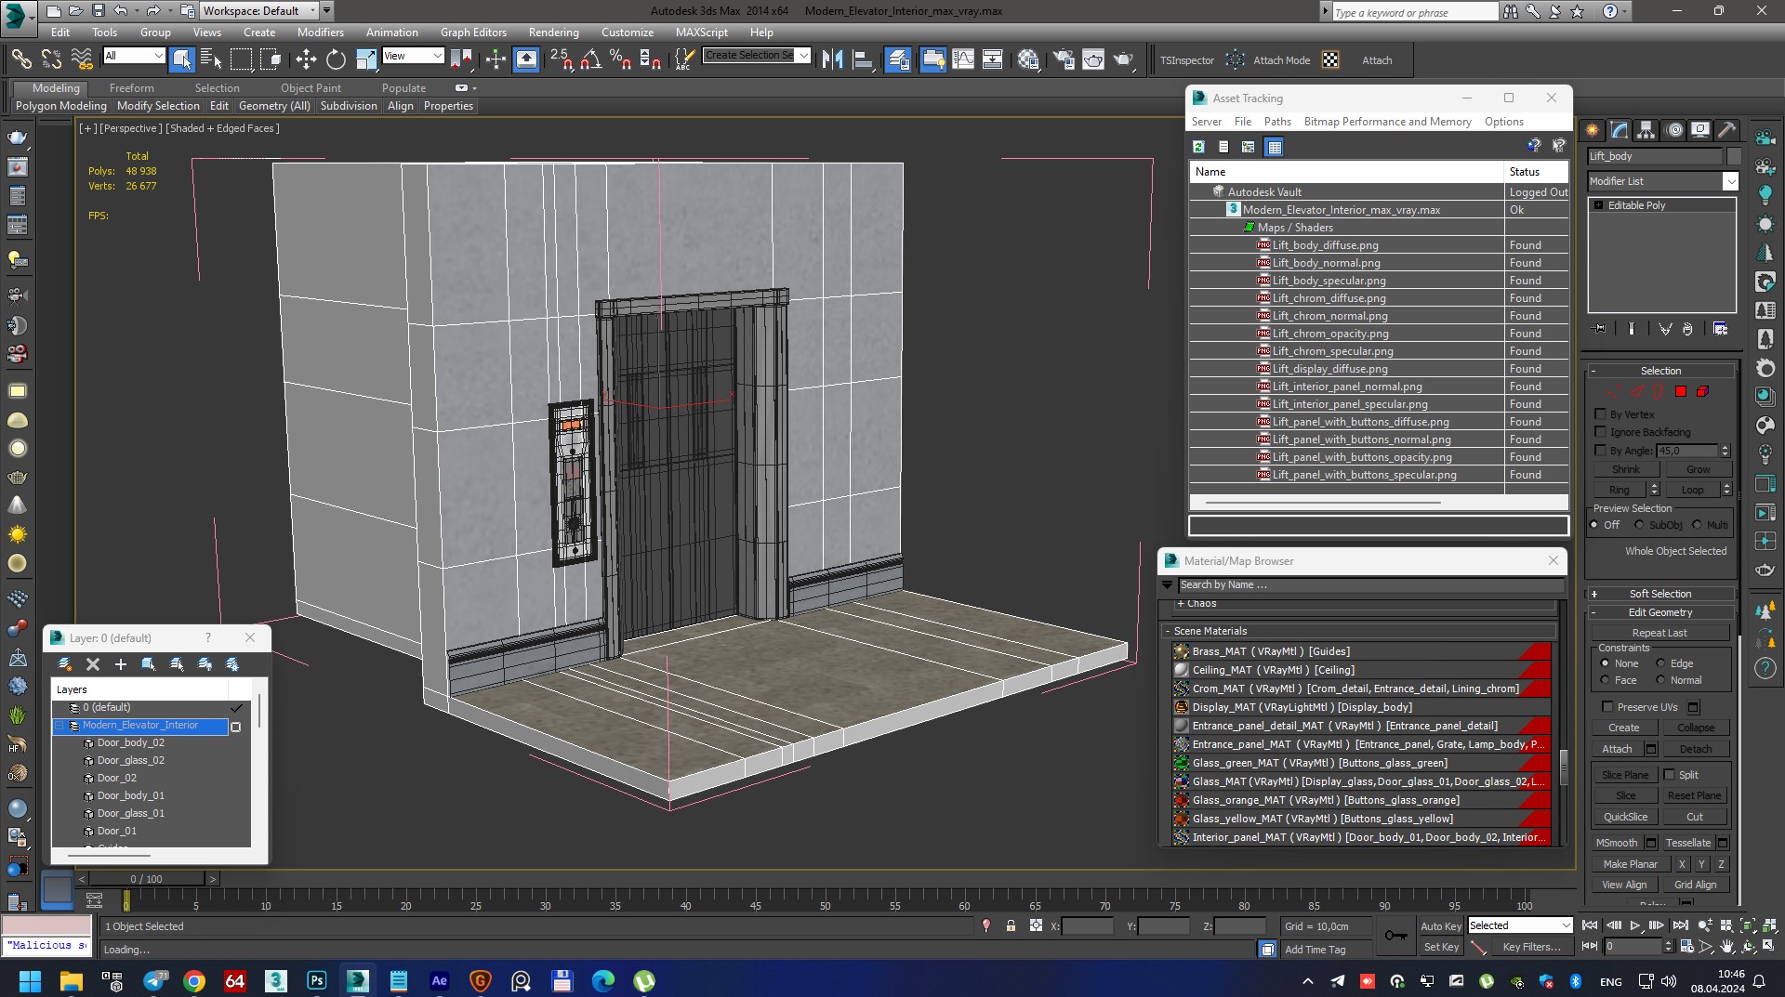Click delete layer X icon in Layer dialog
The width and height of the screenshot is (1785, 997).
coord(92,664)
